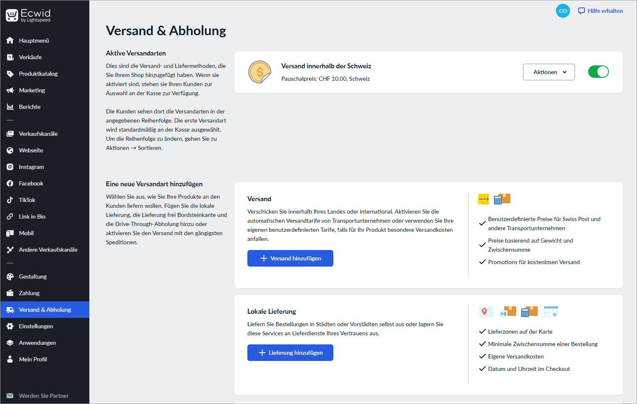Viewport: 637px width, 404px height.
Task: Disable the Versand innerhalb der Schweiz toggle
Action: click(598, 72)
